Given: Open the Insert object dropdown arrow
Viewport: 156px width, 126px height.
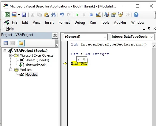Looking at the screenshot, I should (x=19, y=15).
